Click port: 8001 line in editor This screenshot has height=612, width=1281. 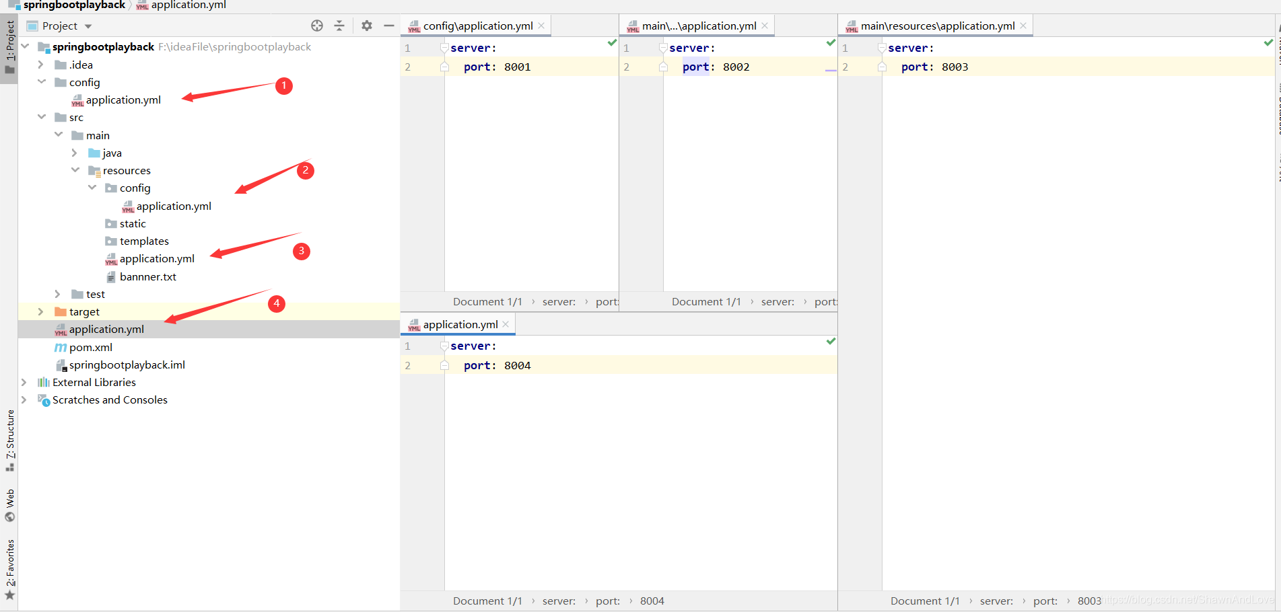click(x=497, y=67)
